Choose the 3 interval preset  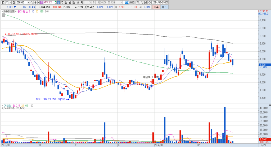90,2
